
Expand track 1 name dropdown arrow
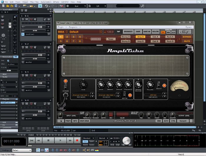click(50, 16)
